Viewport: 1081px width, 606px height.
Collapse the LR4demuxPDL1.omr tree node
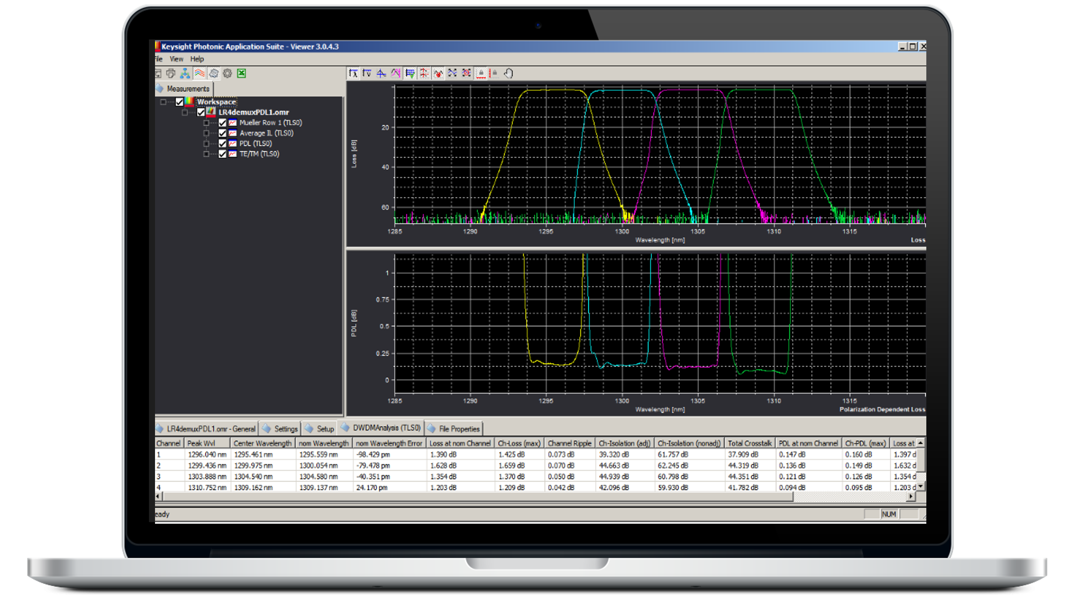pyautogui.click(x=185, y=112)
